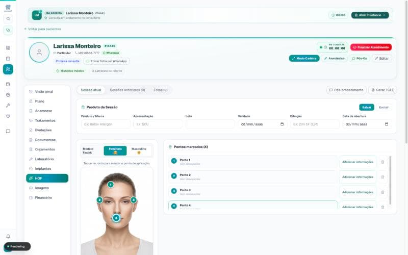The height and width of the screenshot is (255, 408).
Task: Click the 00:00 timer badge in top bar
Action: point(339,15)
